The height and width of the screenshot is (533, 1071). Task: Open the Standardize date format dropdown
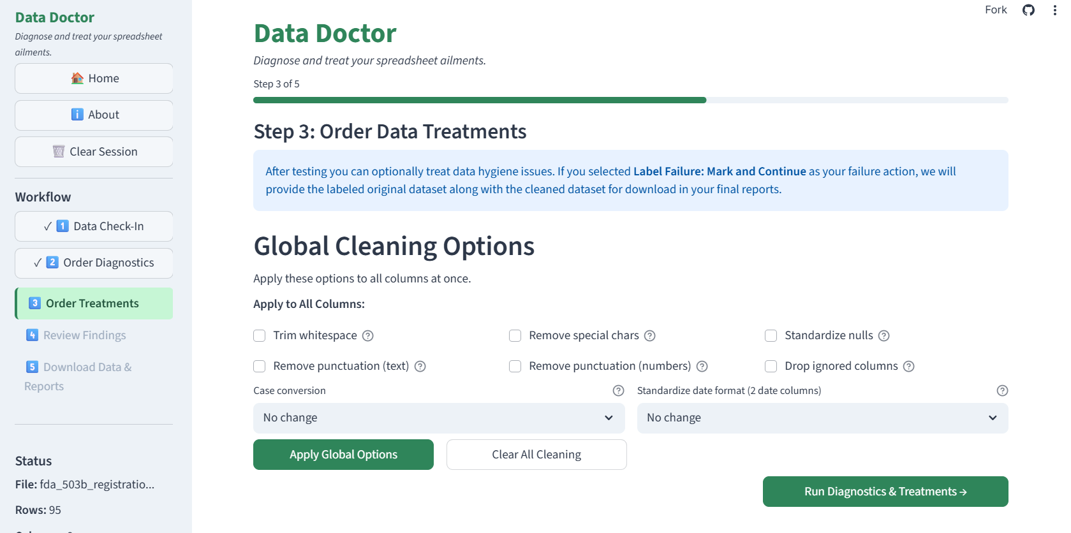tap(822, 418)
